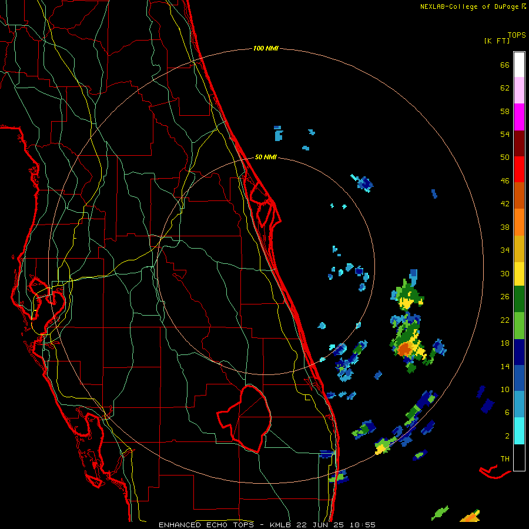Click the 10:55 timestamp in the title
The width and height of the screenshot is (529, 529).
(x=362, y=525)
